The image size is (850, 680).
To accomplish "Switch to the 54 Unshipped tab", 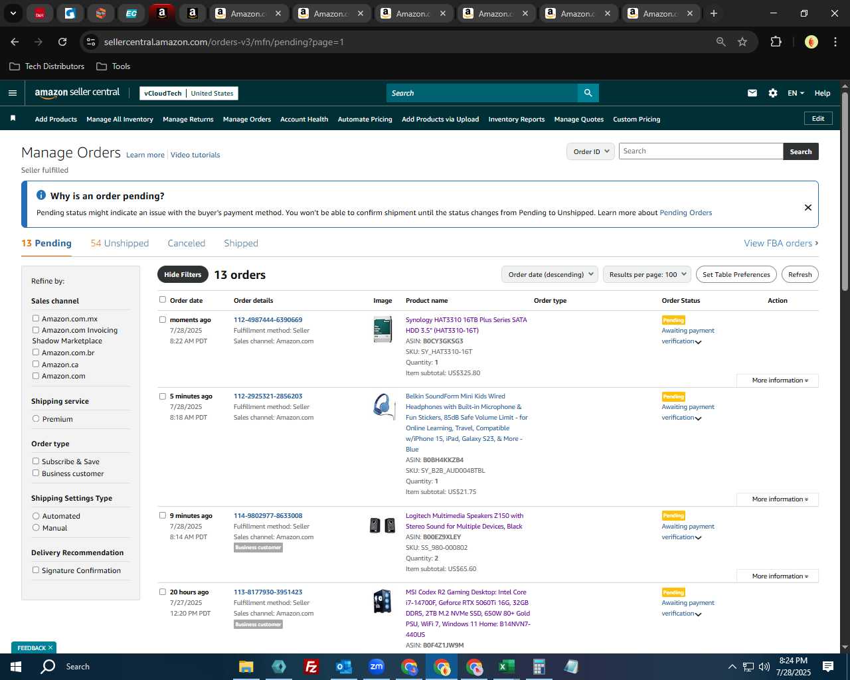I will (x=120, y=243).
